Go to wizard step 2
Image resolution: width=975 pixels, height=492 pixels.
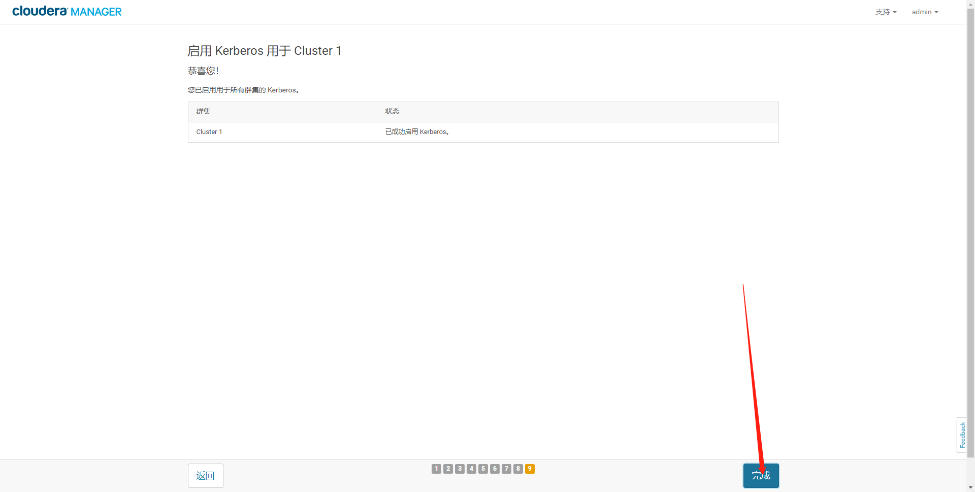coord(448,469)
